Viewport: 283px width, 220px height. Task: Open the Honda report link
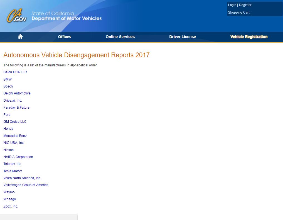tap(8, 129)
